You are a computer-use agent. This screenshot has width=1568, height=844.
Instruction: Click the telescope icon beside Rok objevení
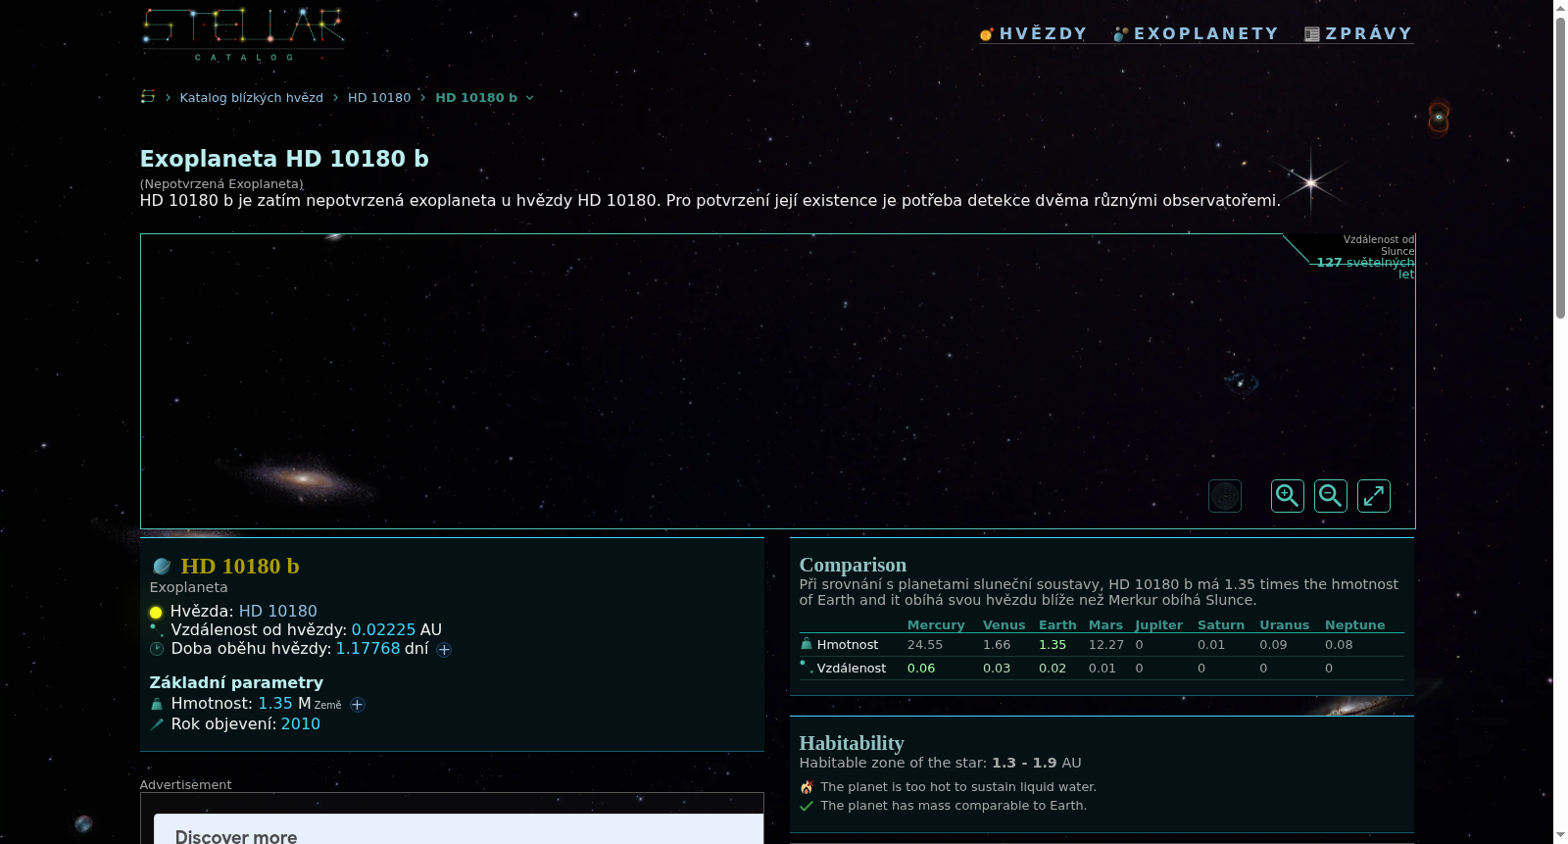(157, 724)
